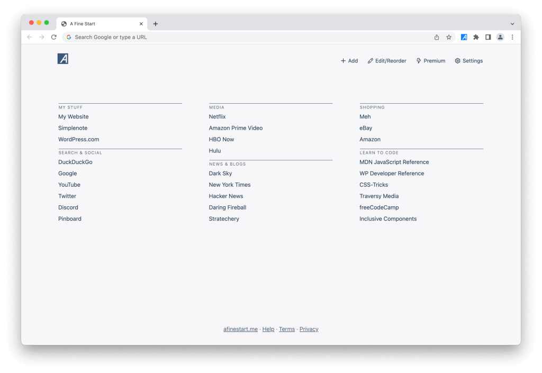Image resolution: width=542 pixels, height=373 pixels.
Task: Click the LEARN TO CODE heading
Action: (379, 153)
